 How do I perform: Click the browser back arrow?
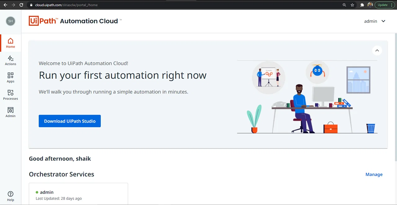point(5,5)
